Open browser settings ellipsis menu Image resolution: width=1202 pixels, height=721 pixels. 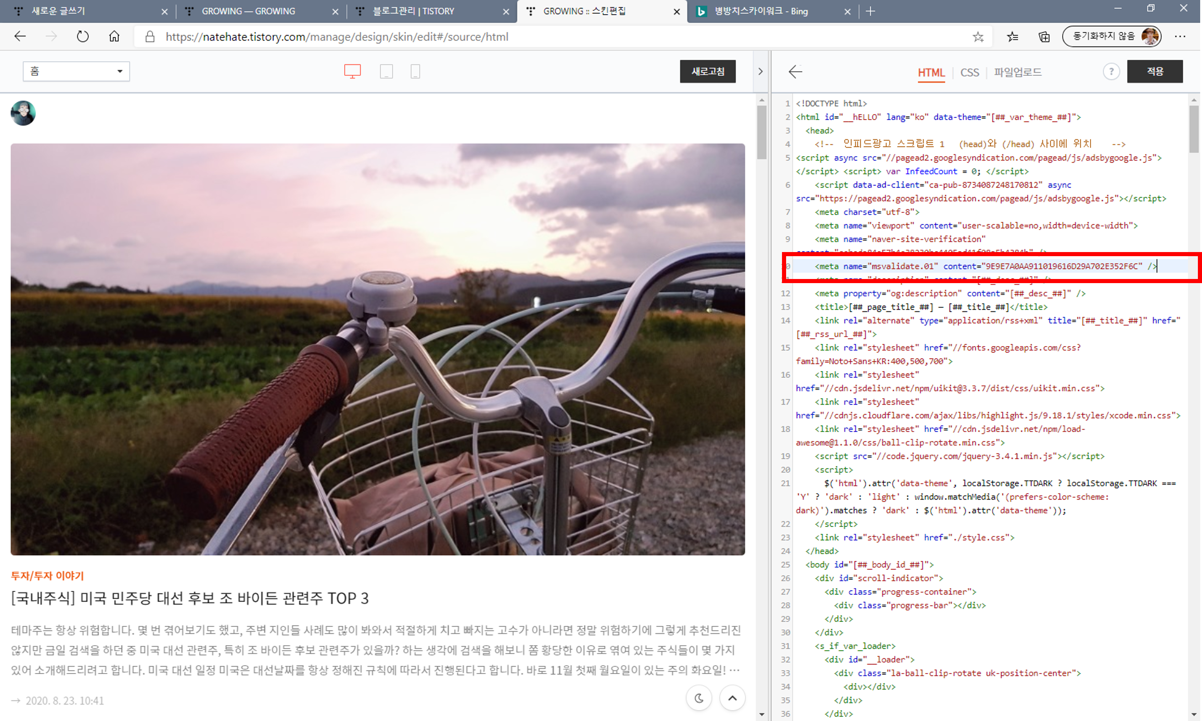pos(1180,37)
